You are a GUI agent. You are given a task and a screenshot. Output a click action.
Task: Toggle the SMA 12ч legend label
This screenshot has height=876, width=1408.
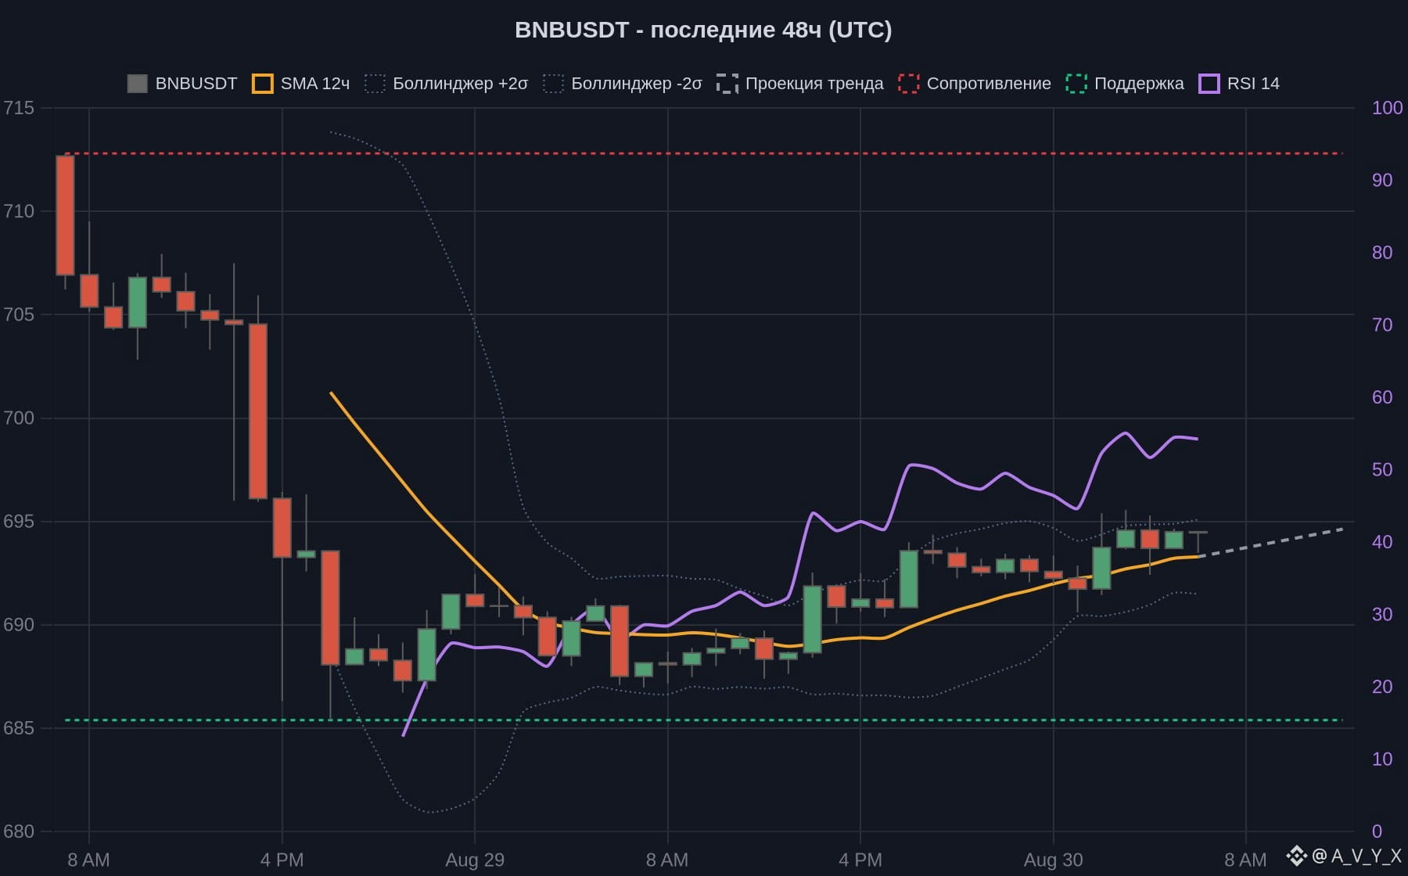[x=314, y=84]
